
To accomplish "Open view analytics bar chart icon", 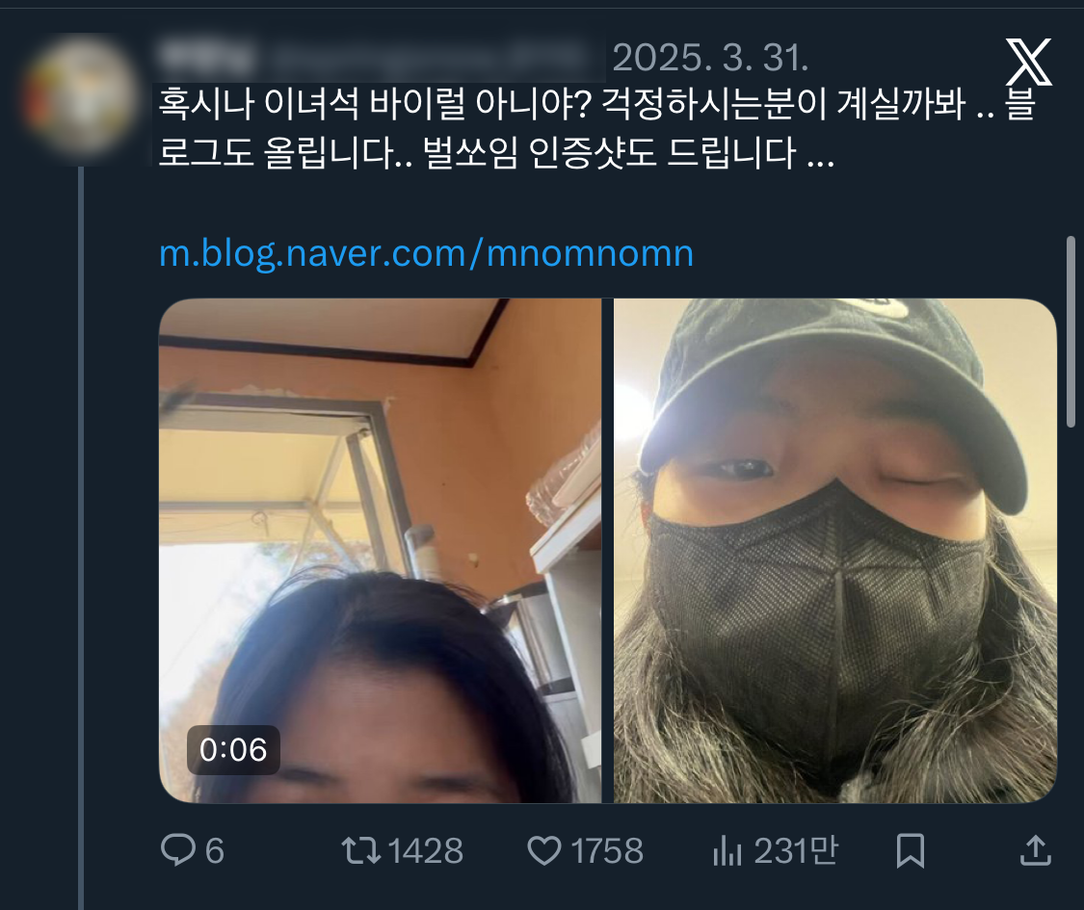I will [x=727, y=850].
